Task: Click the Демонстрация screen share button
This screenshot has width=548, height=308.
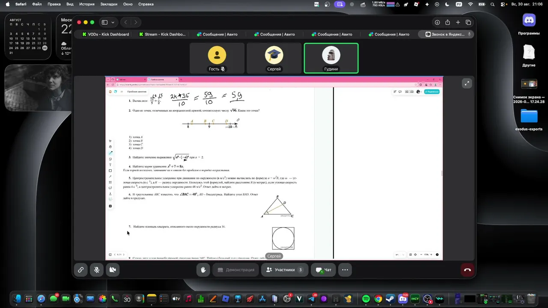Action: click(236, 270)
